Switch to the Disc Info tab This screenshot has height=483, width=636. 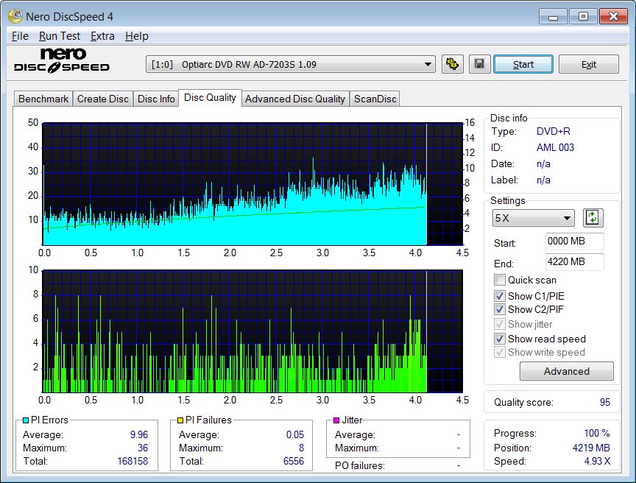click(x=156, y=99)
